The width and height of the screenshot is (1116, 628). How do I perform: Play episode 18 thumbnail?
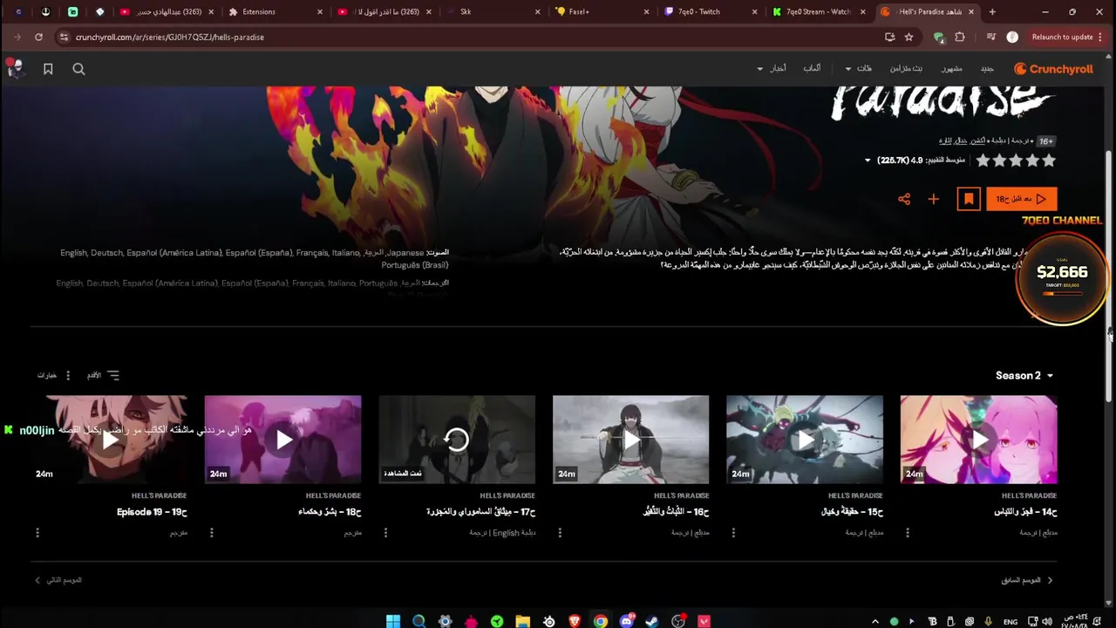282,440
